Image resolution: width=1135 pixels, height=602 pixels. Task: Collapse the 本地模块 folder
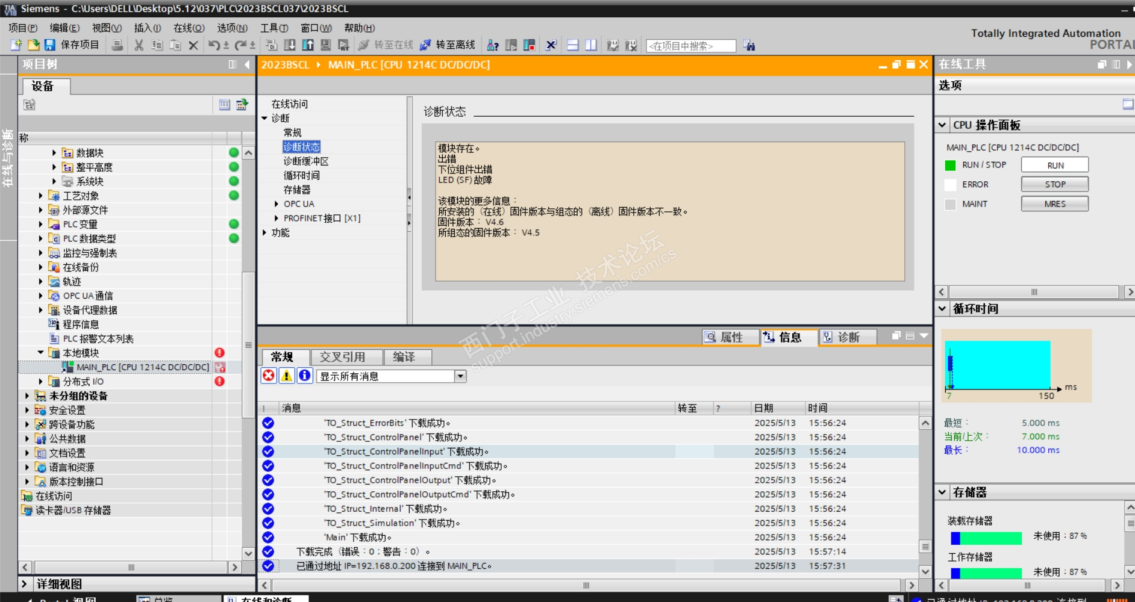click(x=40, y=353)
